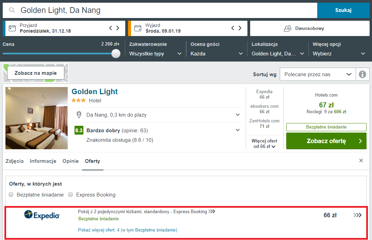Open Lokalizacja dropdown
Image resolution: width=372 pixels, height=240 pixels.
[x=278, y=54]
